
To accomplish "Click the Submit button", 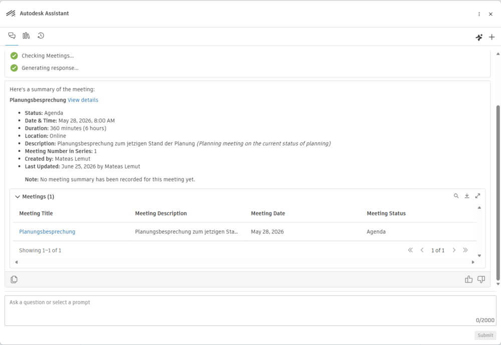I will 485,335.
